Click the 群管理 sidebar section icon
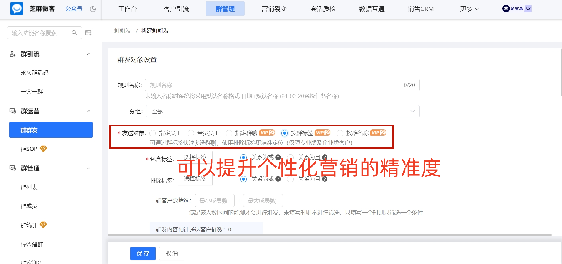Viewport: 562px width, 264px height. 13,168
